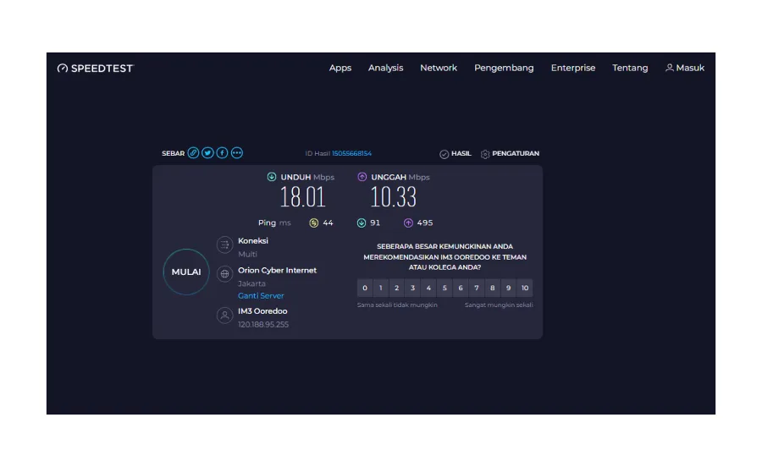Click the IM3 Ooredoo provider name
Screen dimensions: 762x467
(262, 311)
